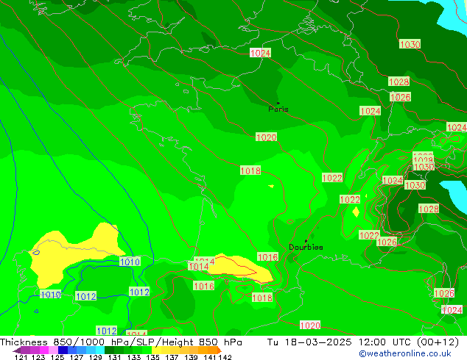Click legend value 133
The height and width of the screenshot is (360, 467).
134,357
